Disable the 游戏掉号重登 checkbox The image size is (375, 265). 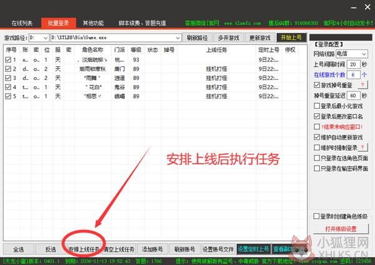click(x=317, y=85)
